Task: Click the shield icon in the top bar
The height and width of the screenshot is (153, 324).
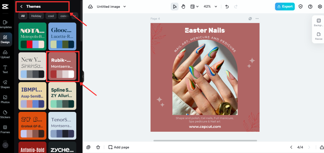Action: coord(301,7)
